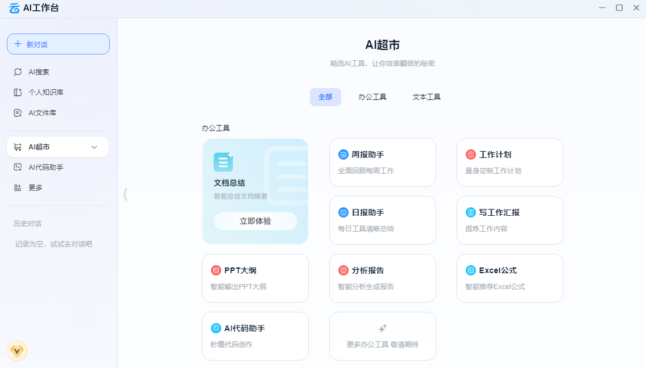
Task: Start a 新对话 conversation
Action: click(57, 44)
